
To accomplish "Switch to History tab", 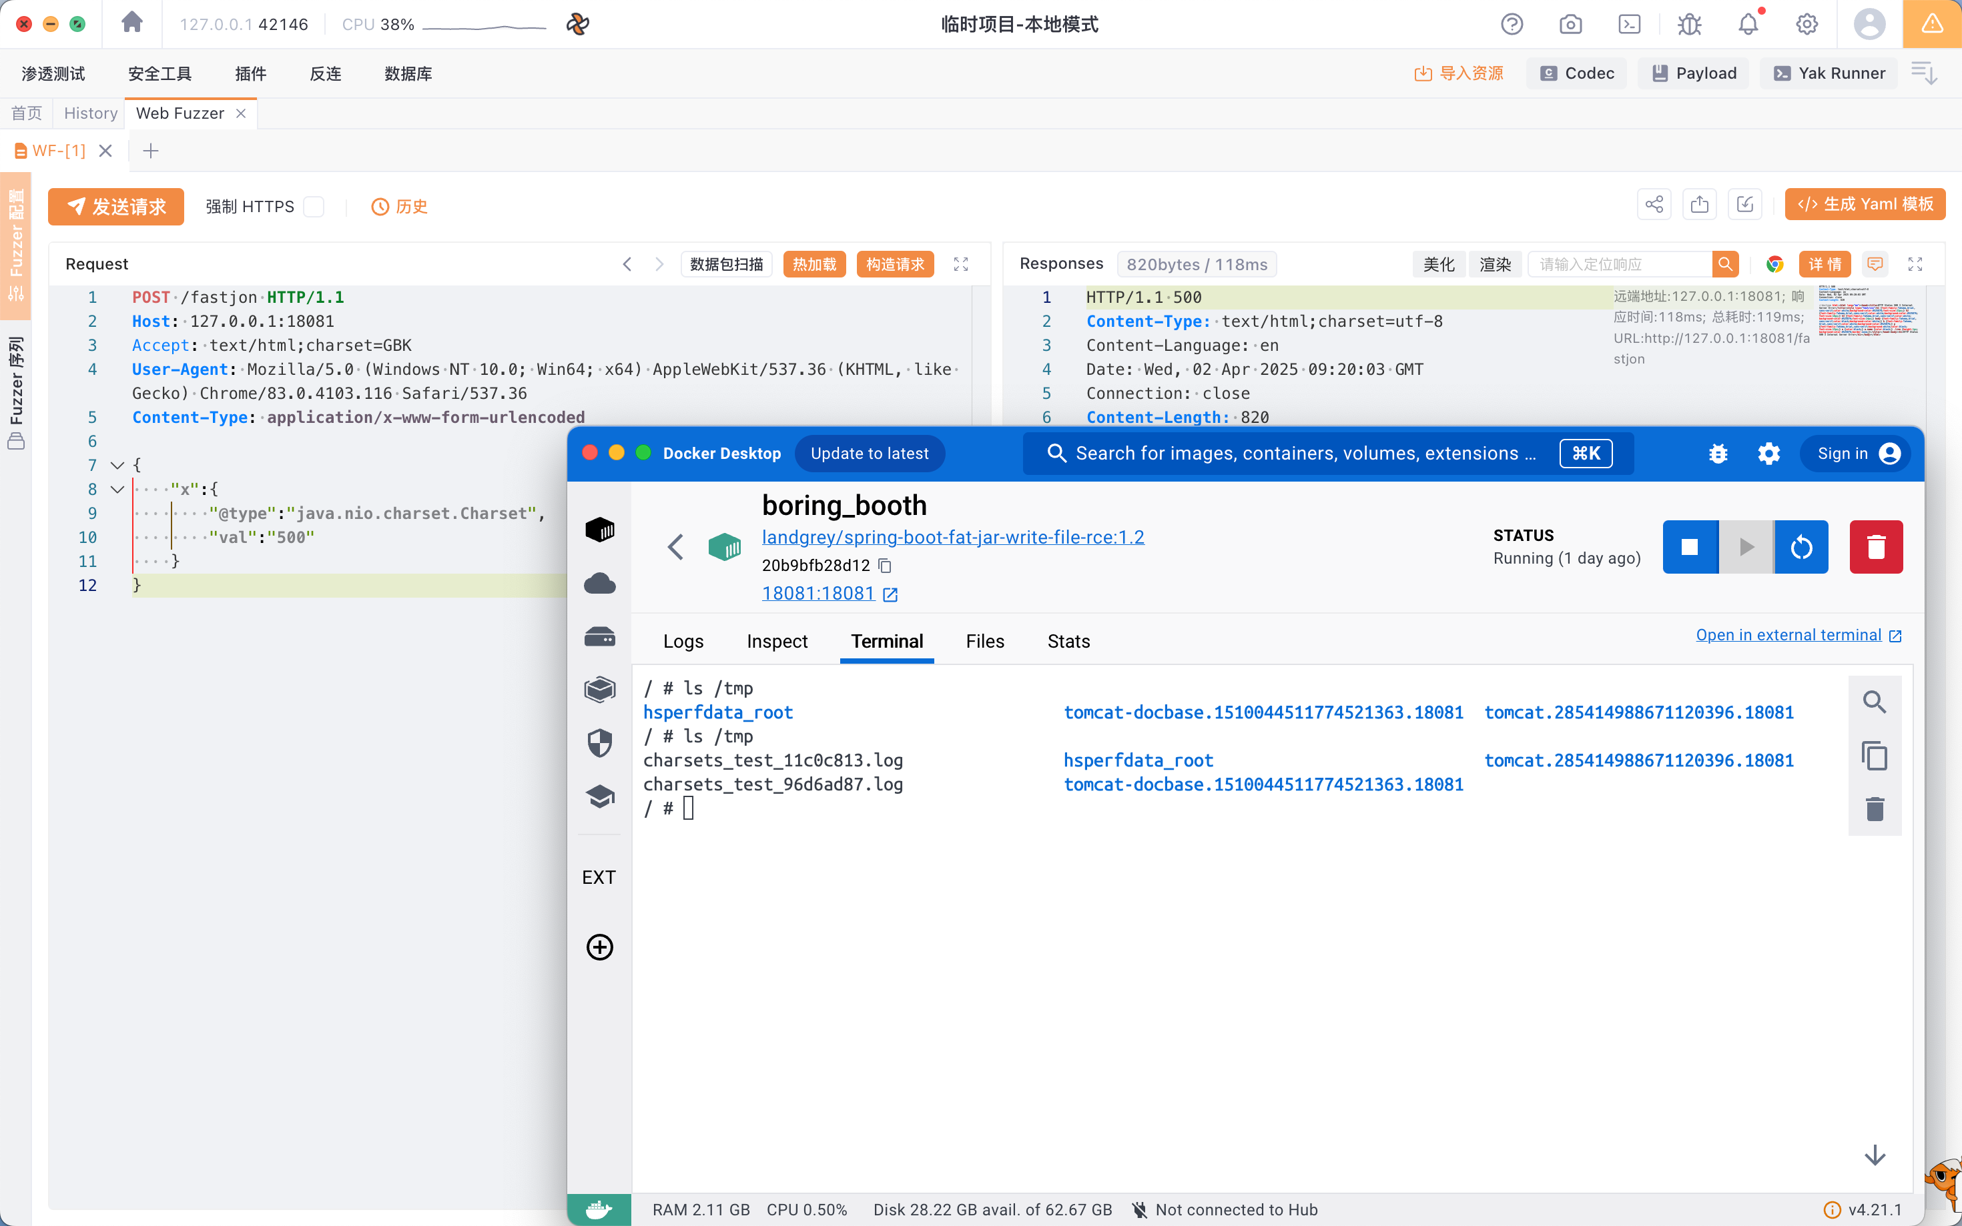I will pyautogui.click(x=90, y=113).
